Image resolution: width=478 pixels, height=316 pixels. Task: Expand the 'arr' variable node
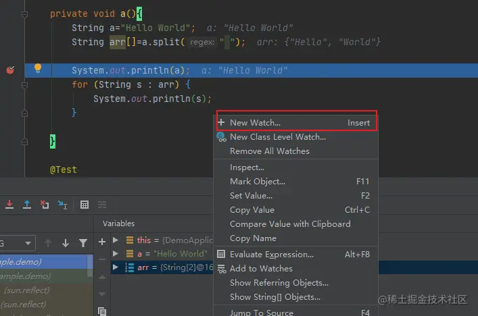click(115, 267)
